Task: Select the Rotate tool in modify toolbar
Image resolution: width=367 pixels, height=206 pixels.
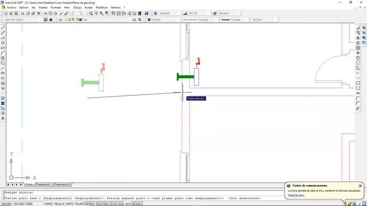Action: (x=358, y=58)
